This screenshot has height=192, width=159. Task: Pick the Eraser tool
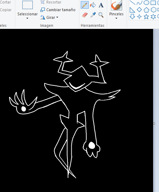[x=85, y=15]
